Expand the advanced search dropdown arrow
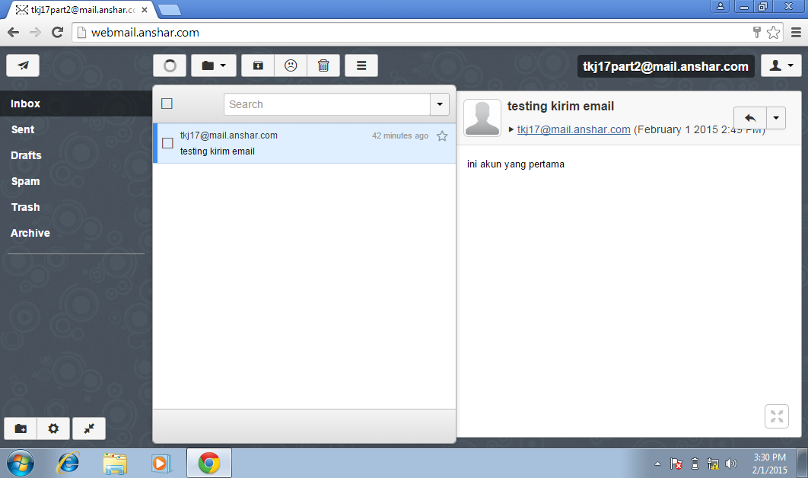The image size is (808, 478). click(440, 104)
